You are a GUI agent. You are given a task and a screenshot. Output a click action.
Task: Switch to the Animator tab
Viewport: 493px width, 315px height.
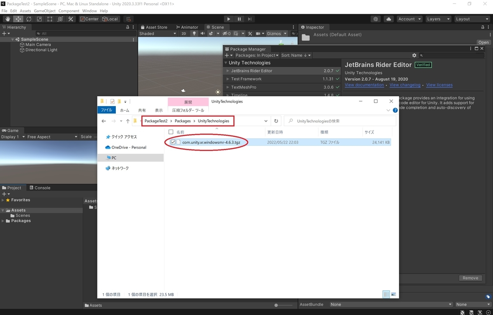tap(187, 27)
